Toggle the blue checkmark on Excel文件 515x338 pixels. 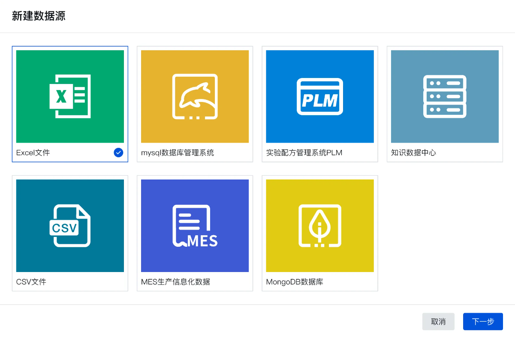118,153
